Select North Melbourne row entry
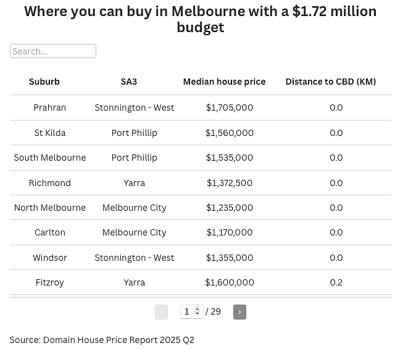 coord(201,208)
